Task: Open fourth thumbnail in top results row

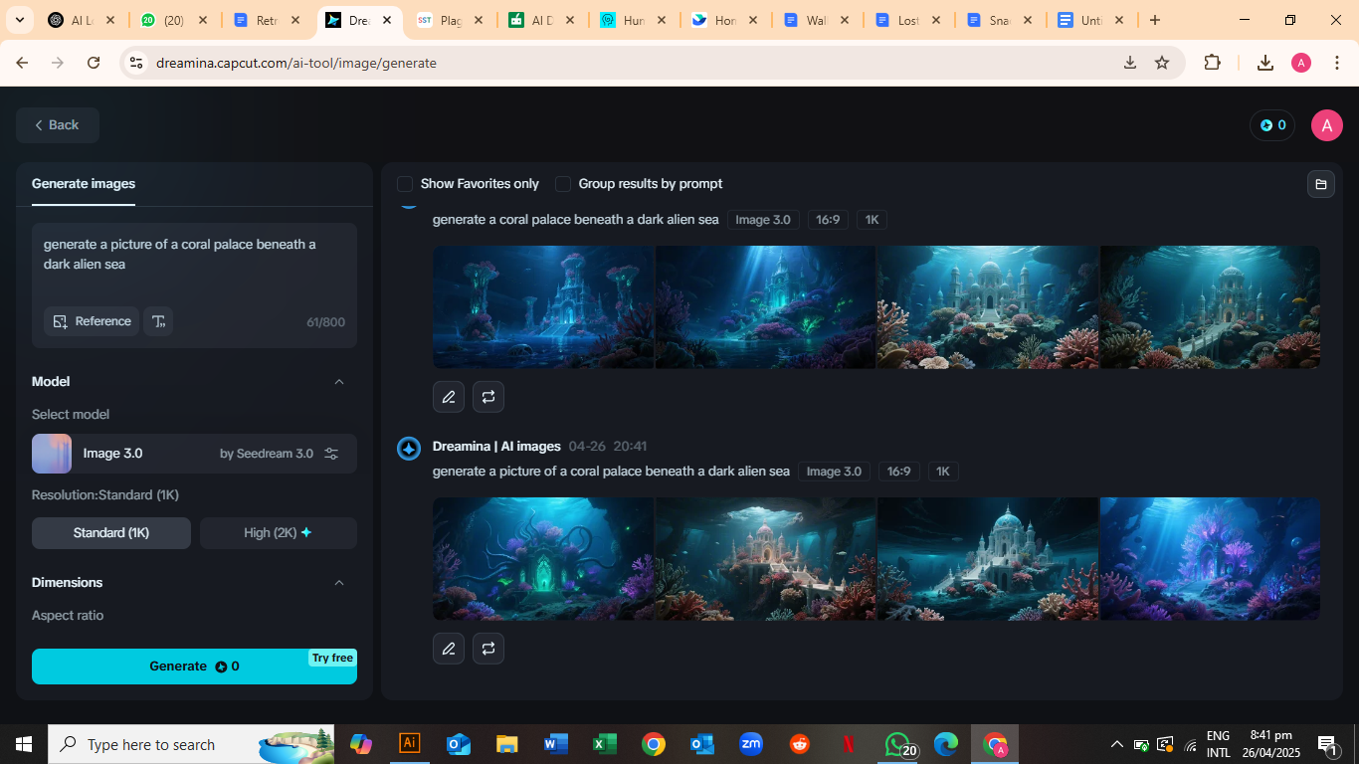Action: pos(1210,307)
